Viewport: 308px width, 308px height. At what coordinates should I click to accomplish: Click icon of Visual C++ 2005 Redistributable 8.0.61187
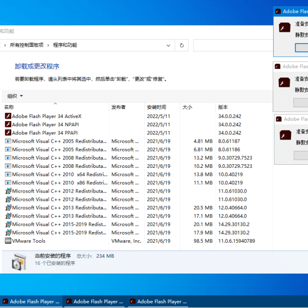pyautogui.click(x=8, y=141)
